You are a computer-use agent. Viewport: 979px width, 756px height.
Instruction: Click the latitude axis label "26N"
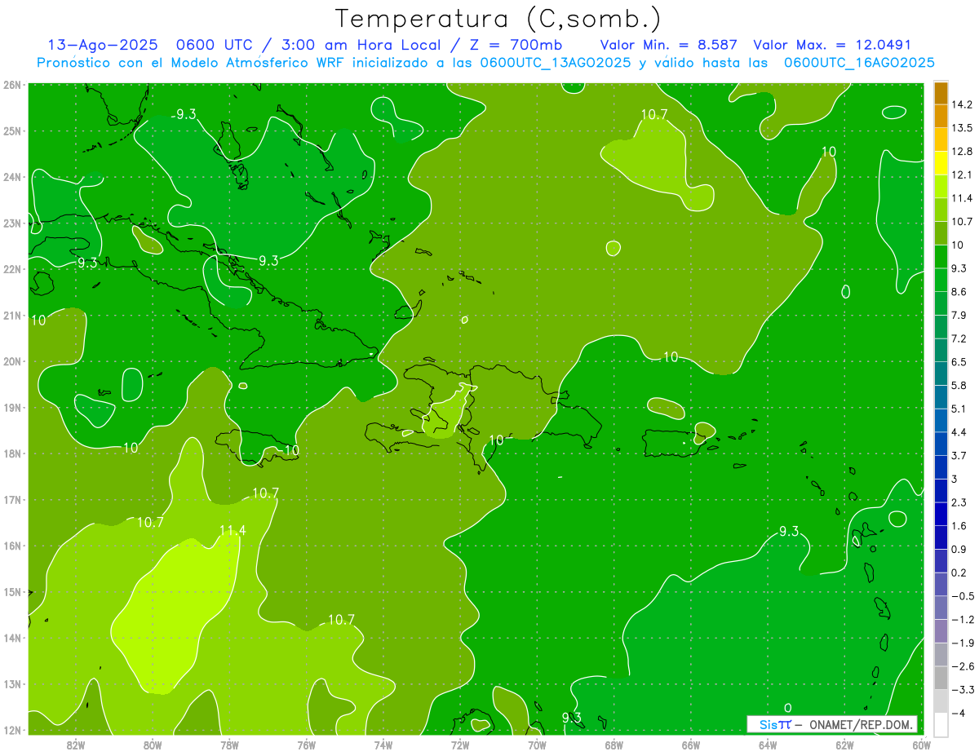[12, 85]
